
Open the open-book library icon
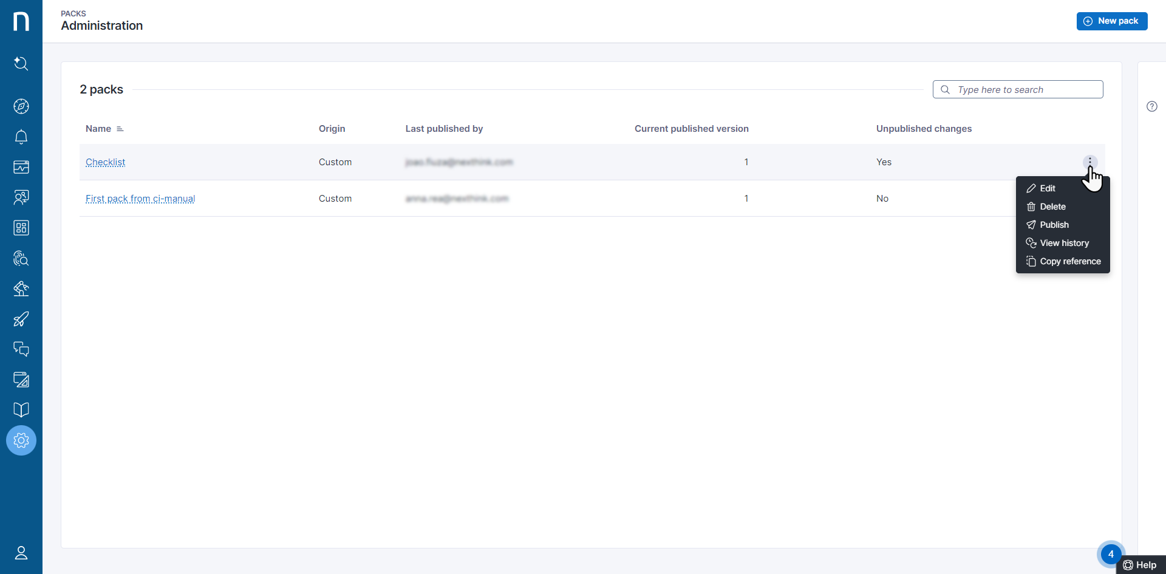tap(21, 410)
